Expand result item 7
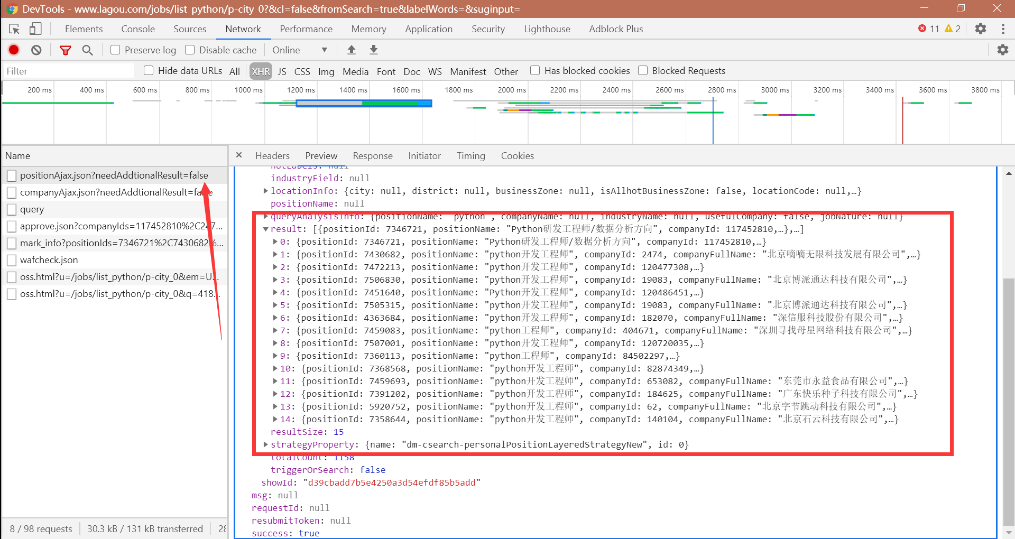This screenshot has height=539, width=1015. pyautogui.click(x=275, y=331)
